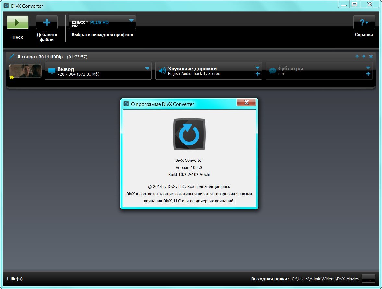Click the Я солдат.2014.HDRip file title
This screenshot has width=382, height=289.
tap(40, 57)
